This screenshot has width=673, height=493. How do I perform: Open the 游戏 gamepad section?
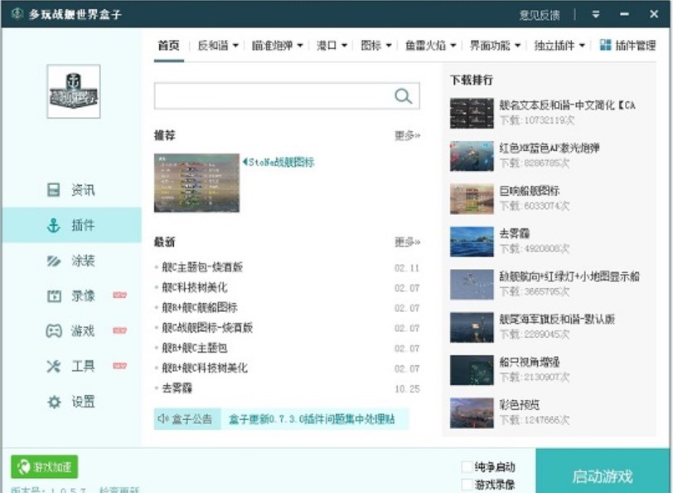pyautogui.click(x=71, y=331)
